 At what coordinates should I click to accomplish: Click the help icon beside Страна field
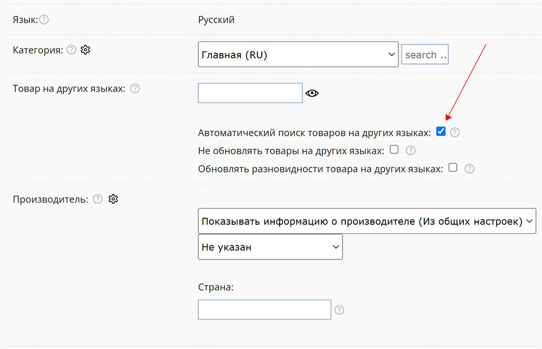pyautogui.click(x=339, y=310)
